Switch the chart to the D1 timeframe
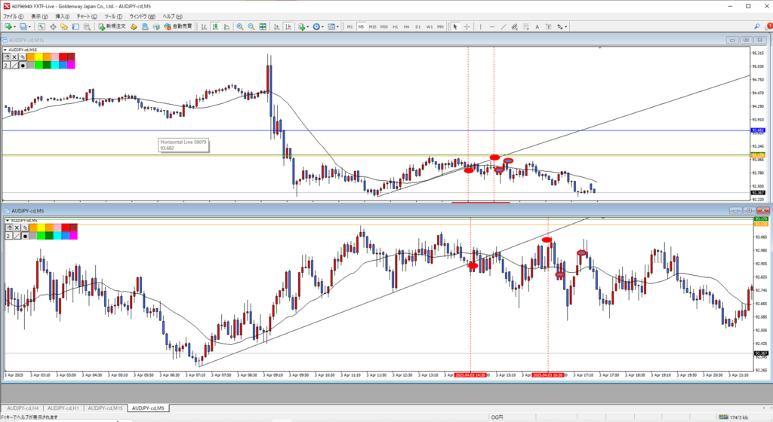This screenshot has height=422, width=773. [417, 26]
